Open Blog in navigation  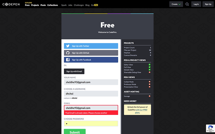(87, 5)
